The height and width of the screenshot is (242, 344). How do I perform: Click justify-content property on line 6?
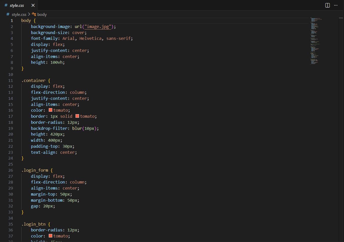tap(49, 51)
